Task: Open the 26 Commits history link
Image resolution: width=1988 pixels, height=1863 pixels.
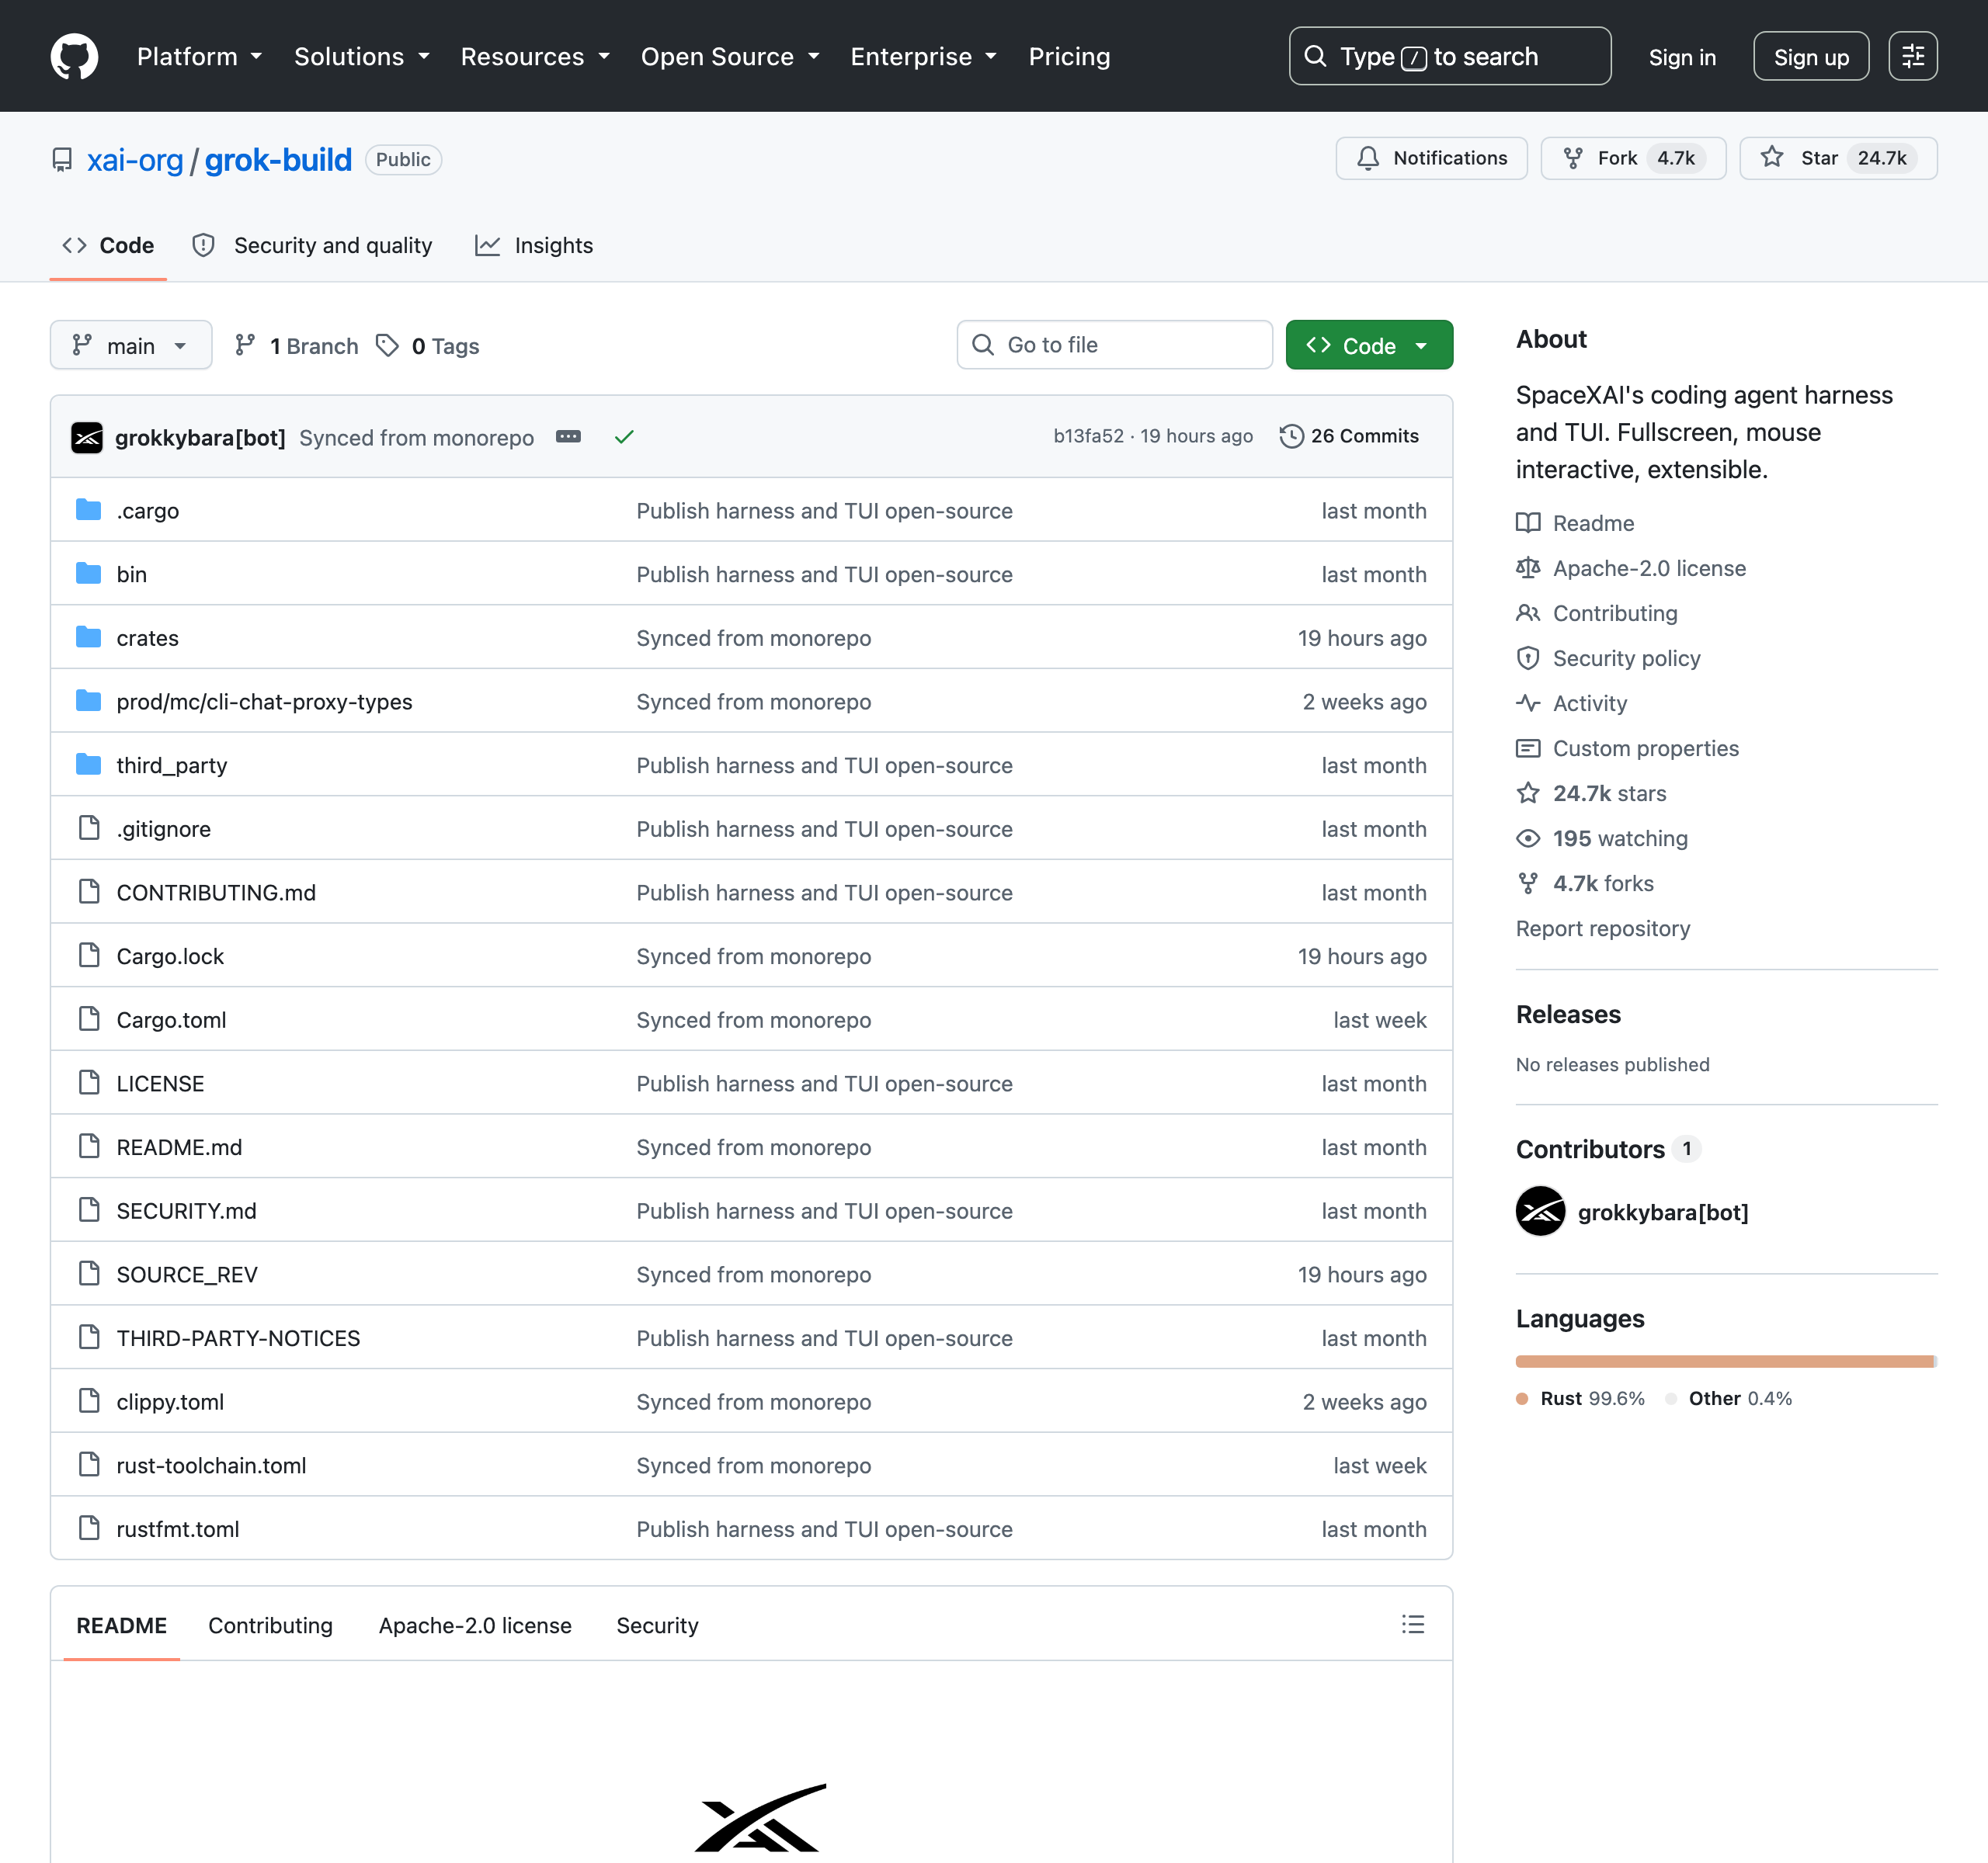Action: (x=1349, y=435)
